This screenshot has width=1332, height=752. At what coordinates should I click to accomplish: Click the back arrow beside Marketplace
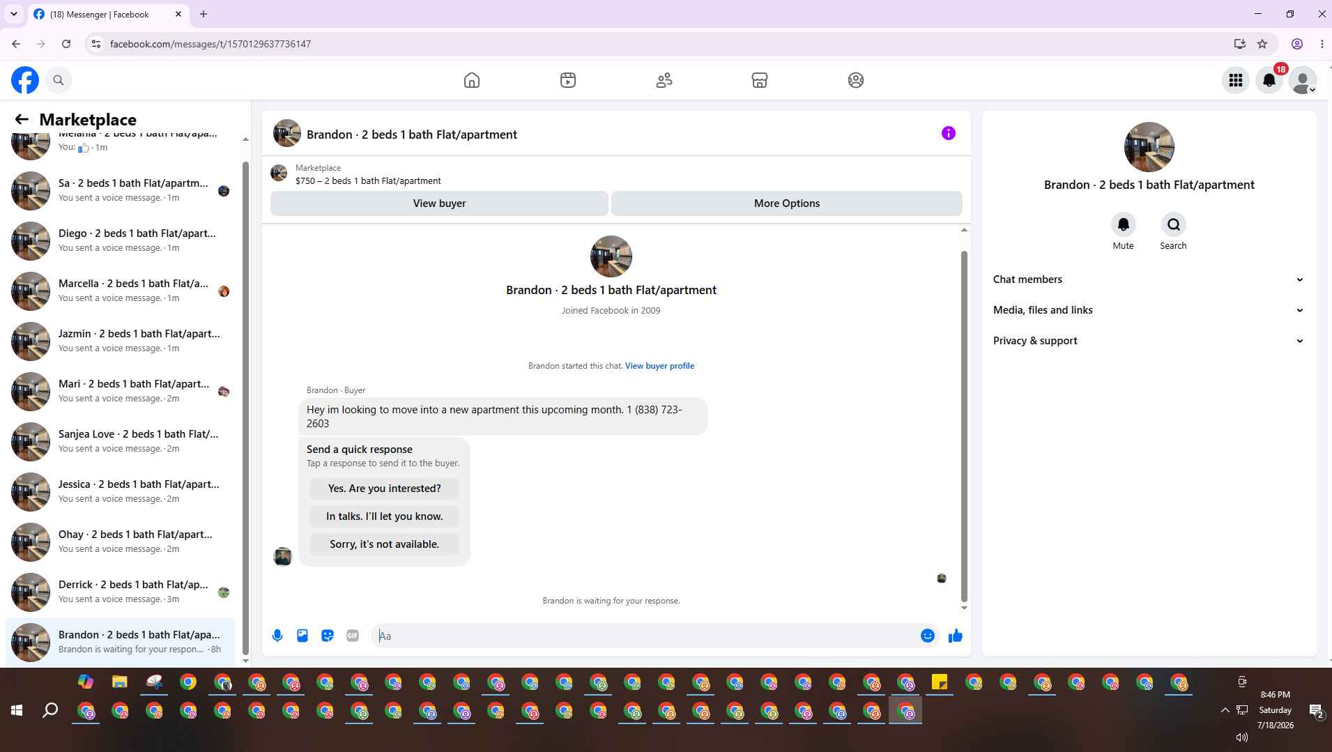(x=22, y=119)
